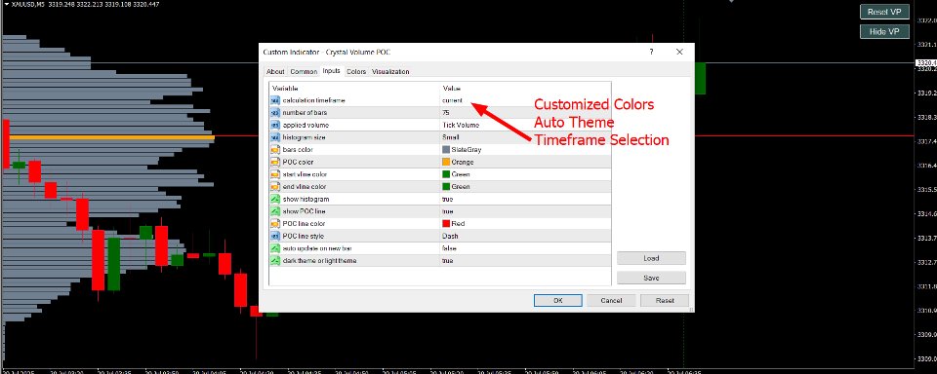Screen dimensions: 937x374
Task: Click the POC line style row icon
Action: [x=275, y=236]
